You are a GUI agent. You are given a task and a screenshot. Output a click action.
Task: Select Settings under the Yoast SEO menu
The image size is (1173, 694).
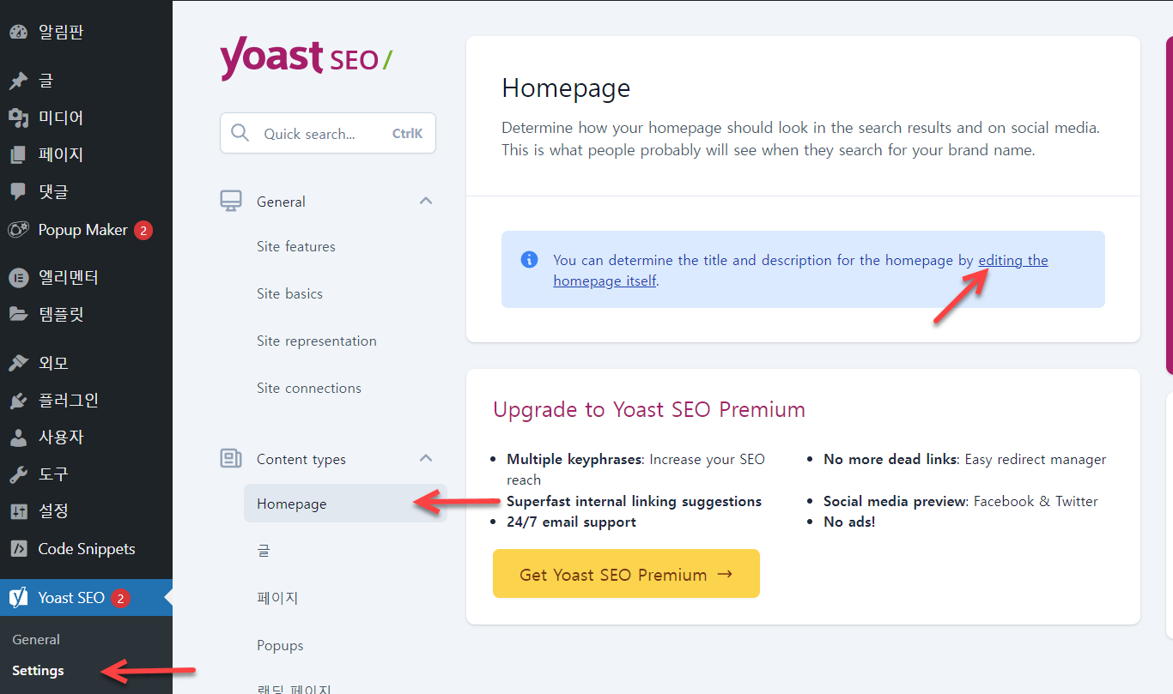[38, 670]
